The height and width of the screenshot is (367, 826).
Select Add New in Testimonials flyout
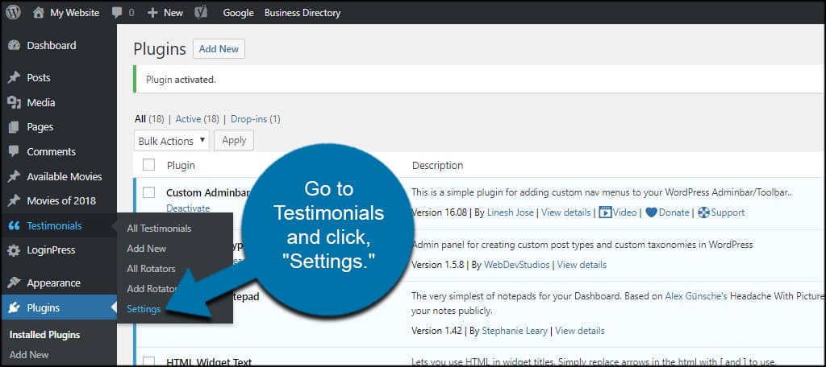147,248
